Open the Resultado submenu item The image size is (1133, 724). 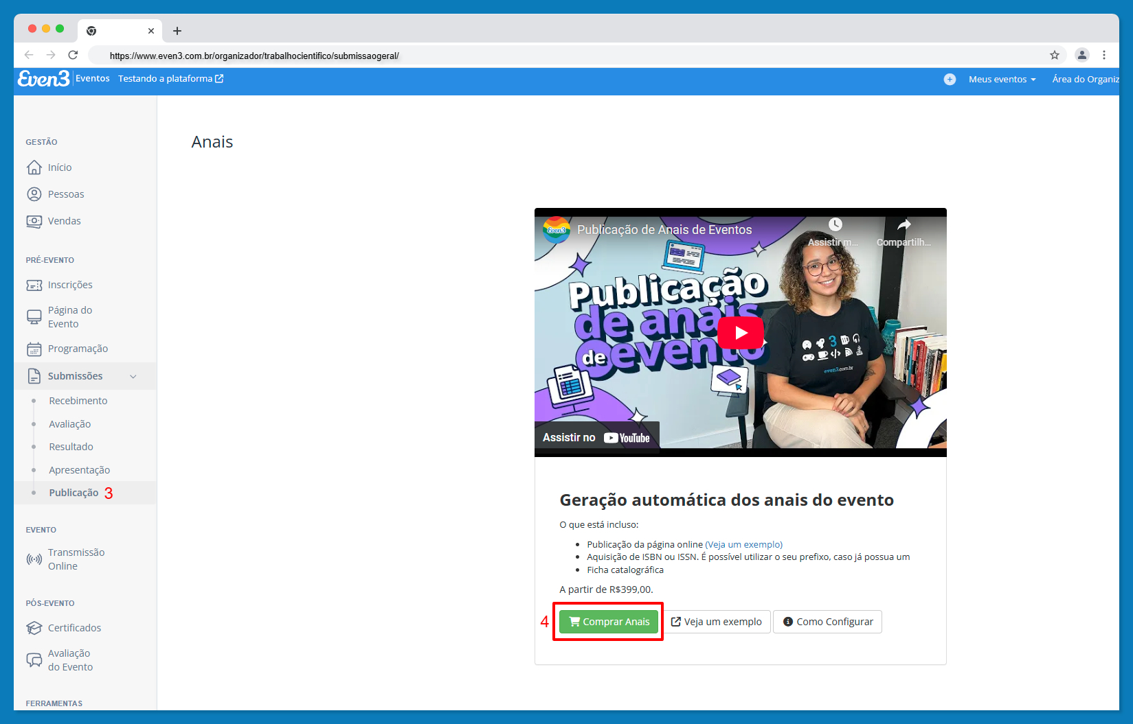71,447
